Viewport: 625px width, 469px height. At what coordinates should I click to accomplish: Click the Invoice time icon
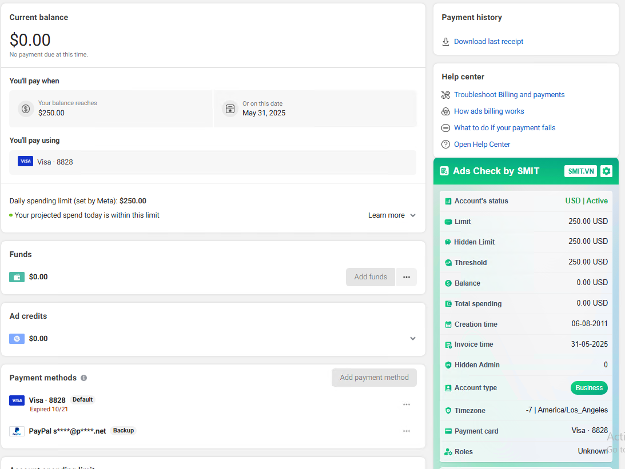(448, 345)
